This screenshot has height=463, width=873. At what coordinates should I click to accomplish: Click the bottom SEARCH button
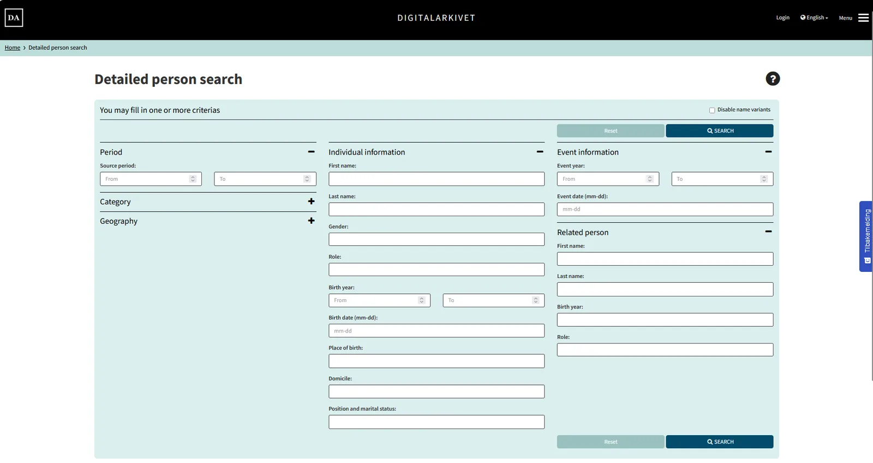point(720,442)
